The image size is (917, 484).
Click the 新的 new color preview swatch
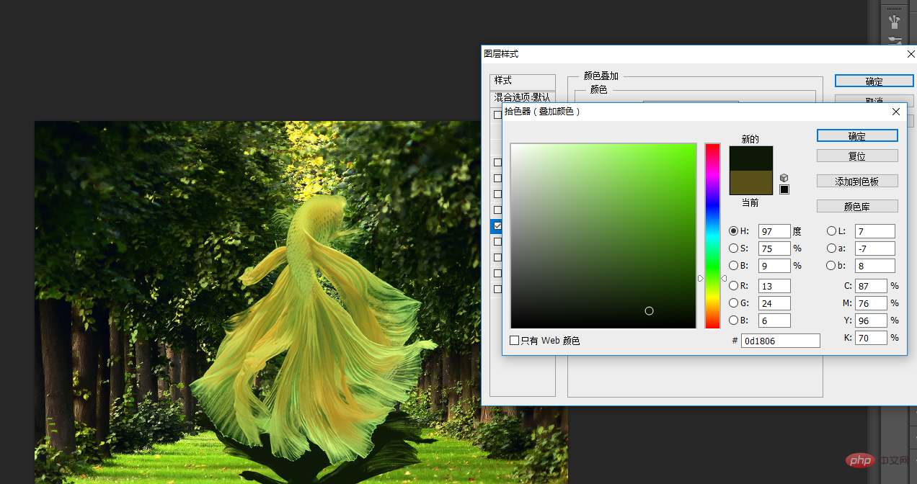click(x=751, y=158)
